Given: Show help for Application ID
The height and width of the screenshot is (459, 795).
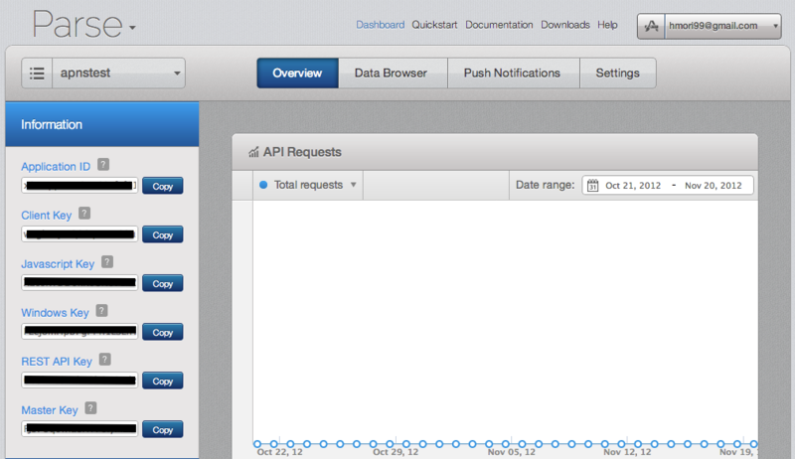Looking at the screenshot, I should coord(103,165).
